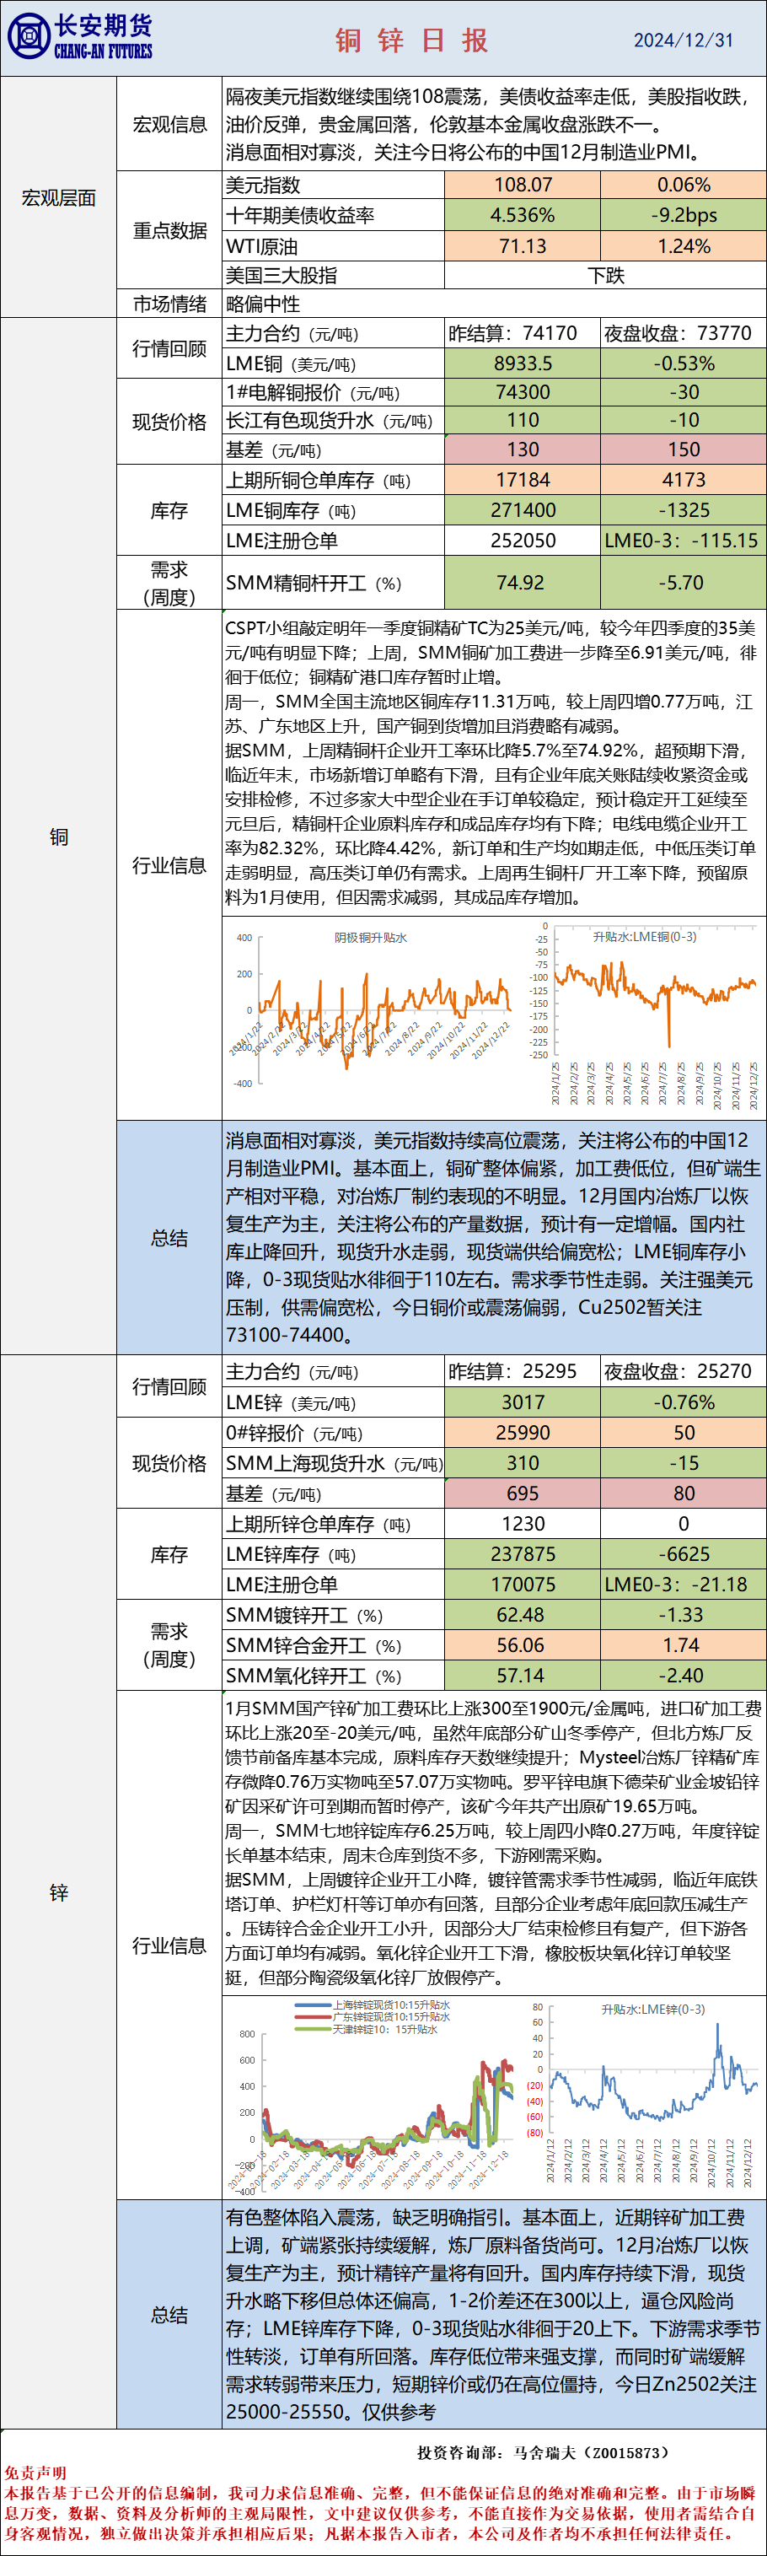Image resolution: width=767 pixels, height=2556 pixels.
Task: Click the 271400 LME copper stock
Action: (523, 510)
